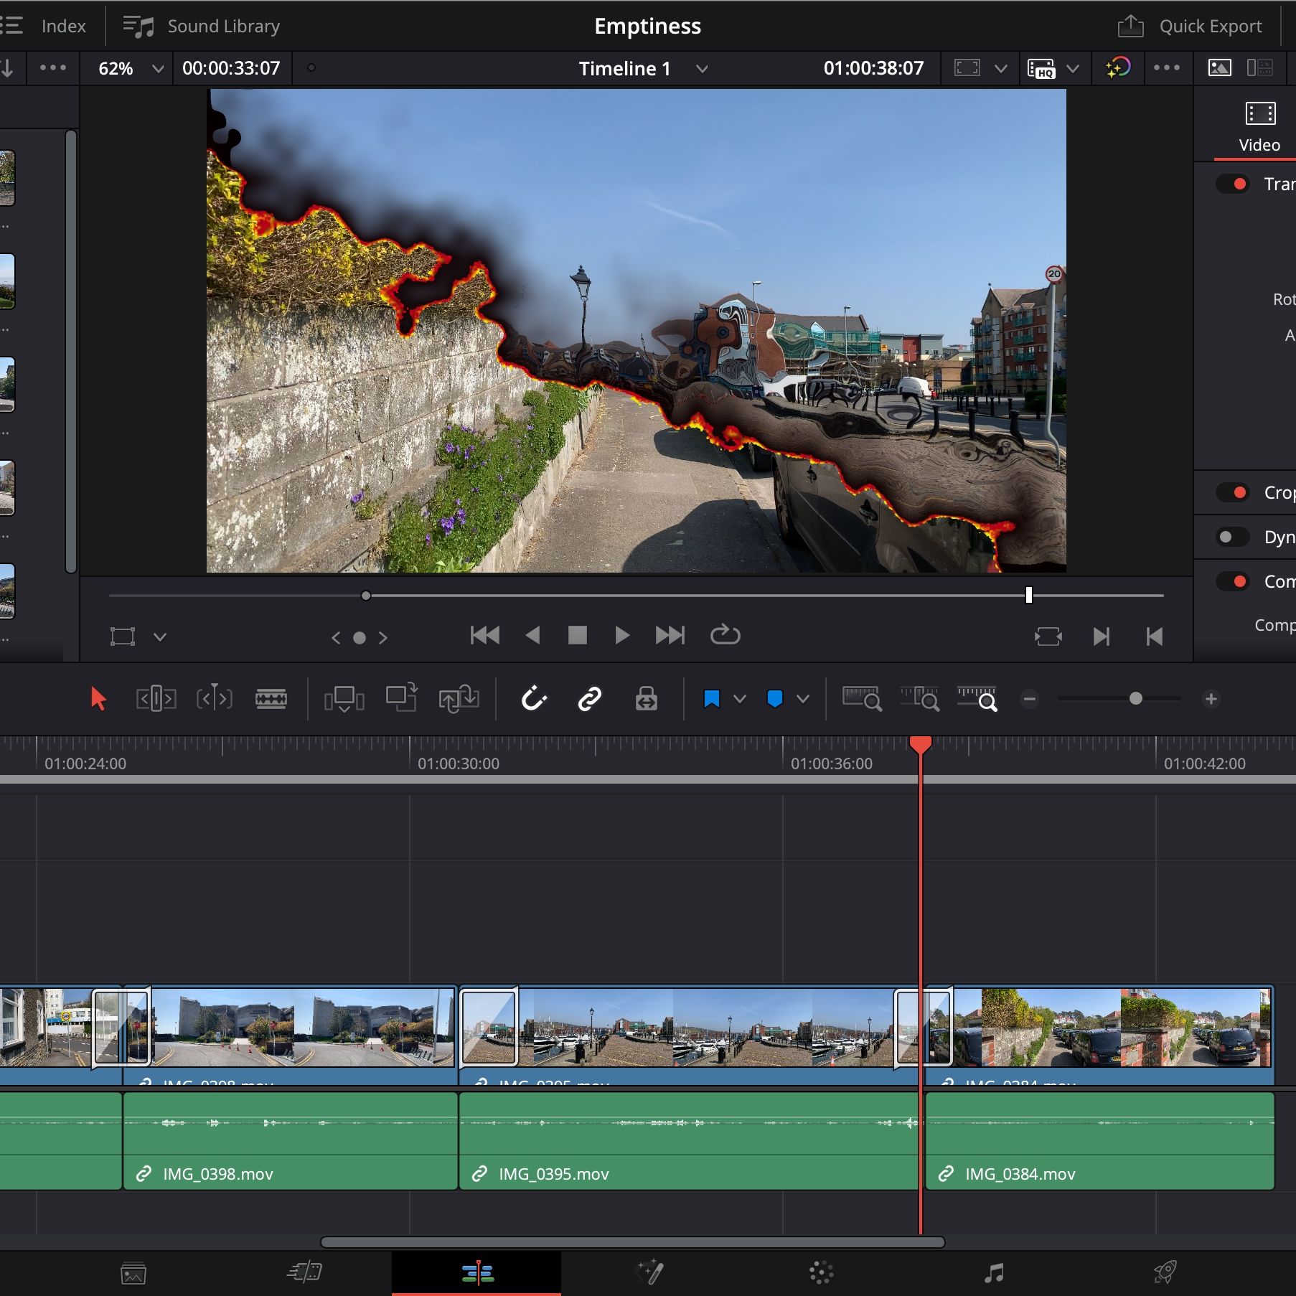
Task: Disable the Cropping toggle in Inspector
Action: (x=1232, y=492)
